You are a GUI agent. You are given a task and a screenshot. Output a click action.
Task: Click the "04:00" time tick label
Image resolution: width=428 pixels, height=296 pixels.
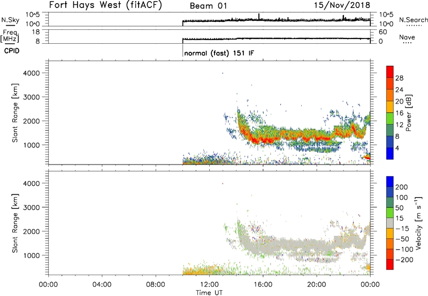pyautogui.click(x=102, y=285)
